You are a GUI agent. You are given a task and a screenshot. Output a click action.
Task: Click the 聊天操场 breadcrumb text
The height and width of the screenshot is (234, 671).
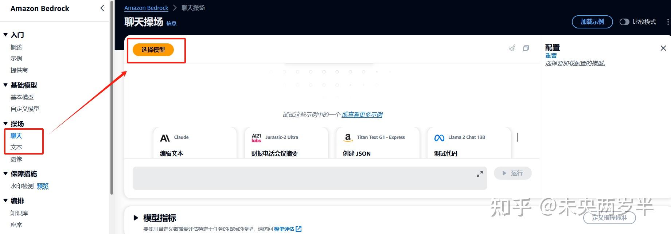click(x=193, y=8)
